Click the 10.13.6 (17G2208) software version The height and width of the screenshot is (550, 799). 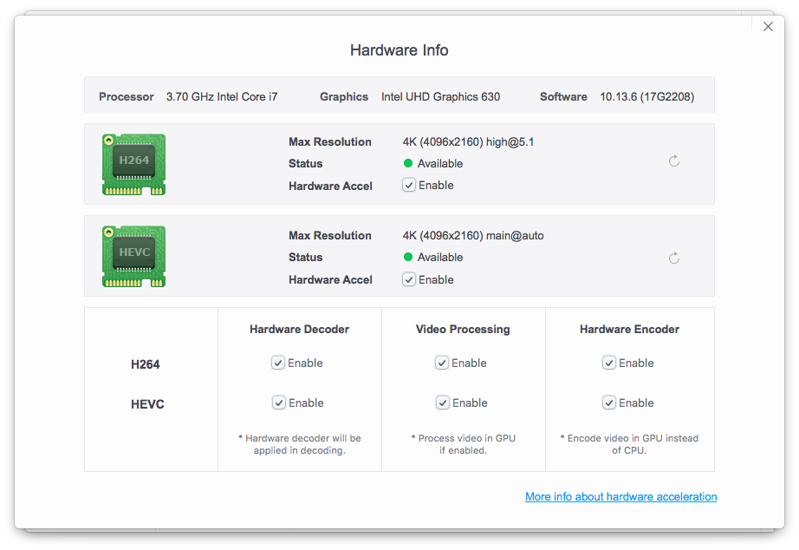tap(646, 96)
